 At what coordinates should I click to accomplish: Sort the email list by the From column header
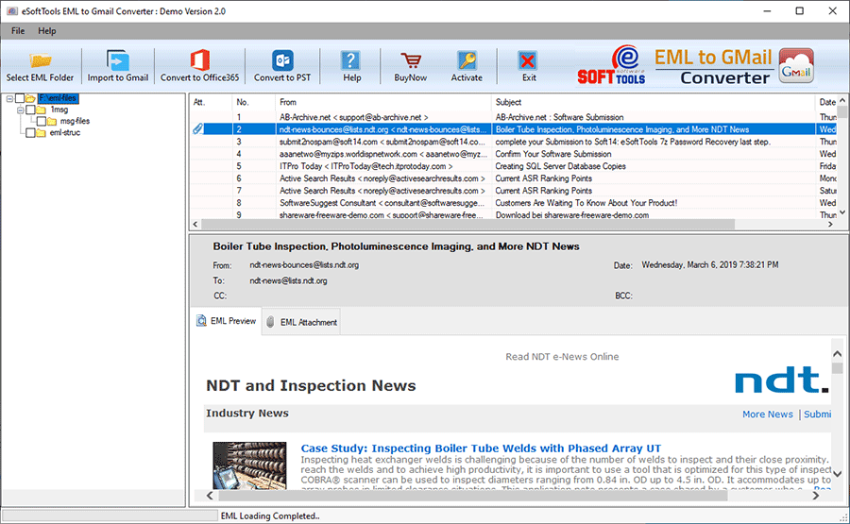[x=383, y=102]
